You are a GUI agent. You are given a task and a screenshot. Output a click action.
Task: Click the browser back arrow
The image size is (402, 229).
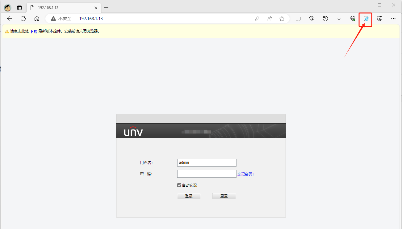pyautogui.click(x=10, y=19)
